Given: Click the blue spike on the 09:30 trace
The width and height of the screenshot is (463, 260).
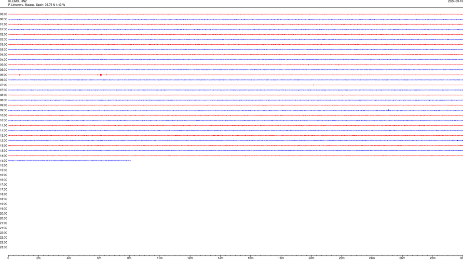Looking at the screenshot, I should point(388,110).
